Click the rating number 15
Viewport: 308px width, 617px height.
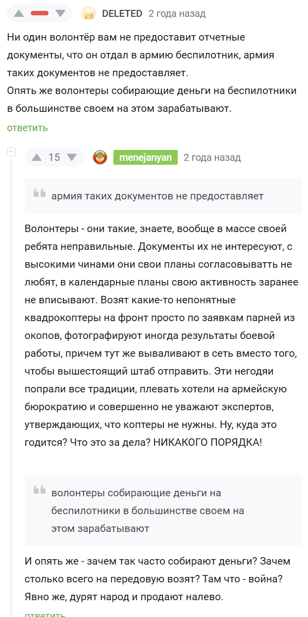[x=54, y=157]
